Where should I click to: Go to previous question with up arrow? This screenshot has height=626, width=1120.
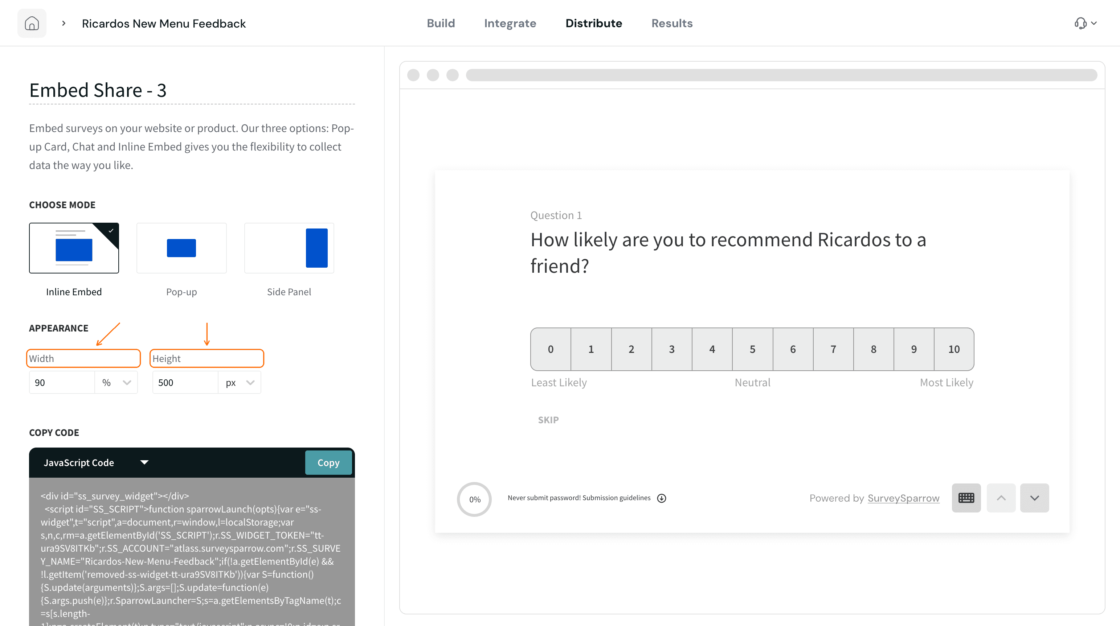click(x=1001, y=498)
